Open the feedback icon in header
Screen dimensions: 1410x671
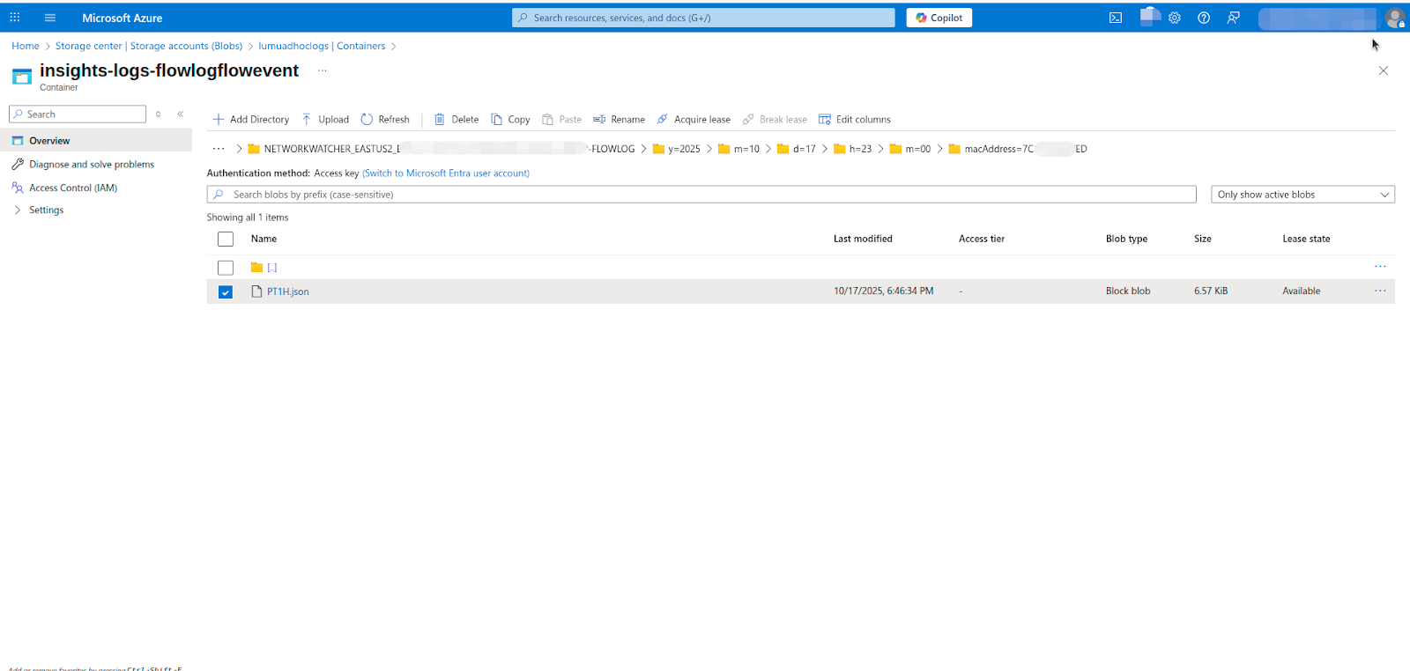(x=1234, y=18)
